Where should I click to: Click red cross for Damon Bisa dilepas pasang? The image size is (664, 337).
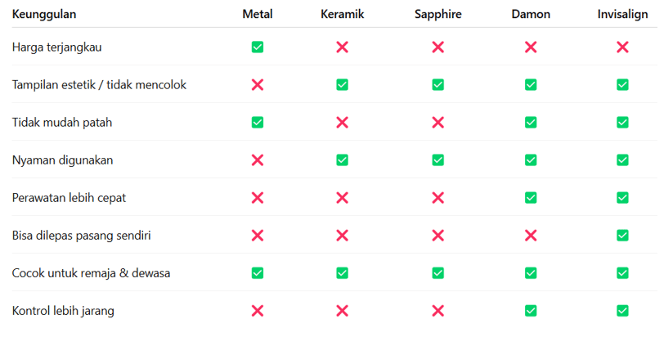531,236
